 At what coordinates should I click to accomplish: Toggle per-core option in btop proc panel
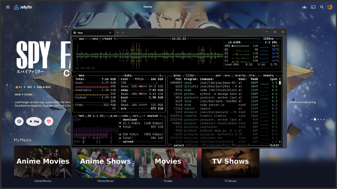pyautogui.click(x=223, y=76)
